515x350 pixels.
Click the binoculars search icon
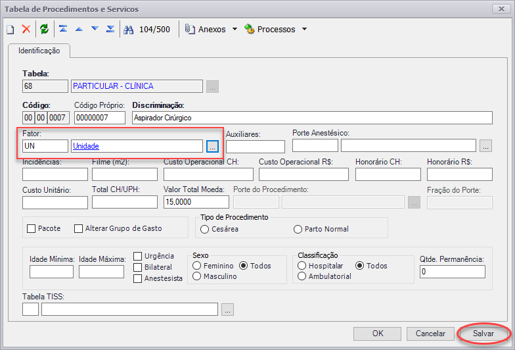tap(129, 30)
